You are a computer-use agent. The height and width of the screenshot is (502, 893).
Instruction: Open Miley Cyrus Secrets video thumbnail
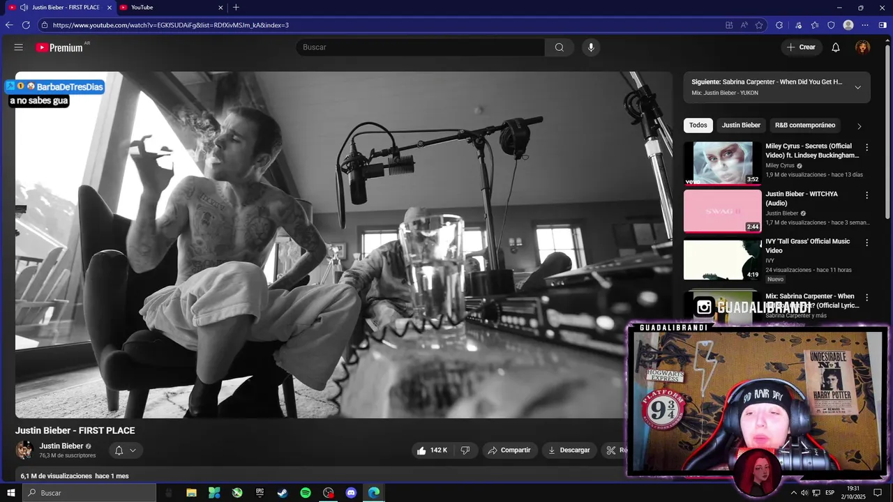(x=722, y=163)
